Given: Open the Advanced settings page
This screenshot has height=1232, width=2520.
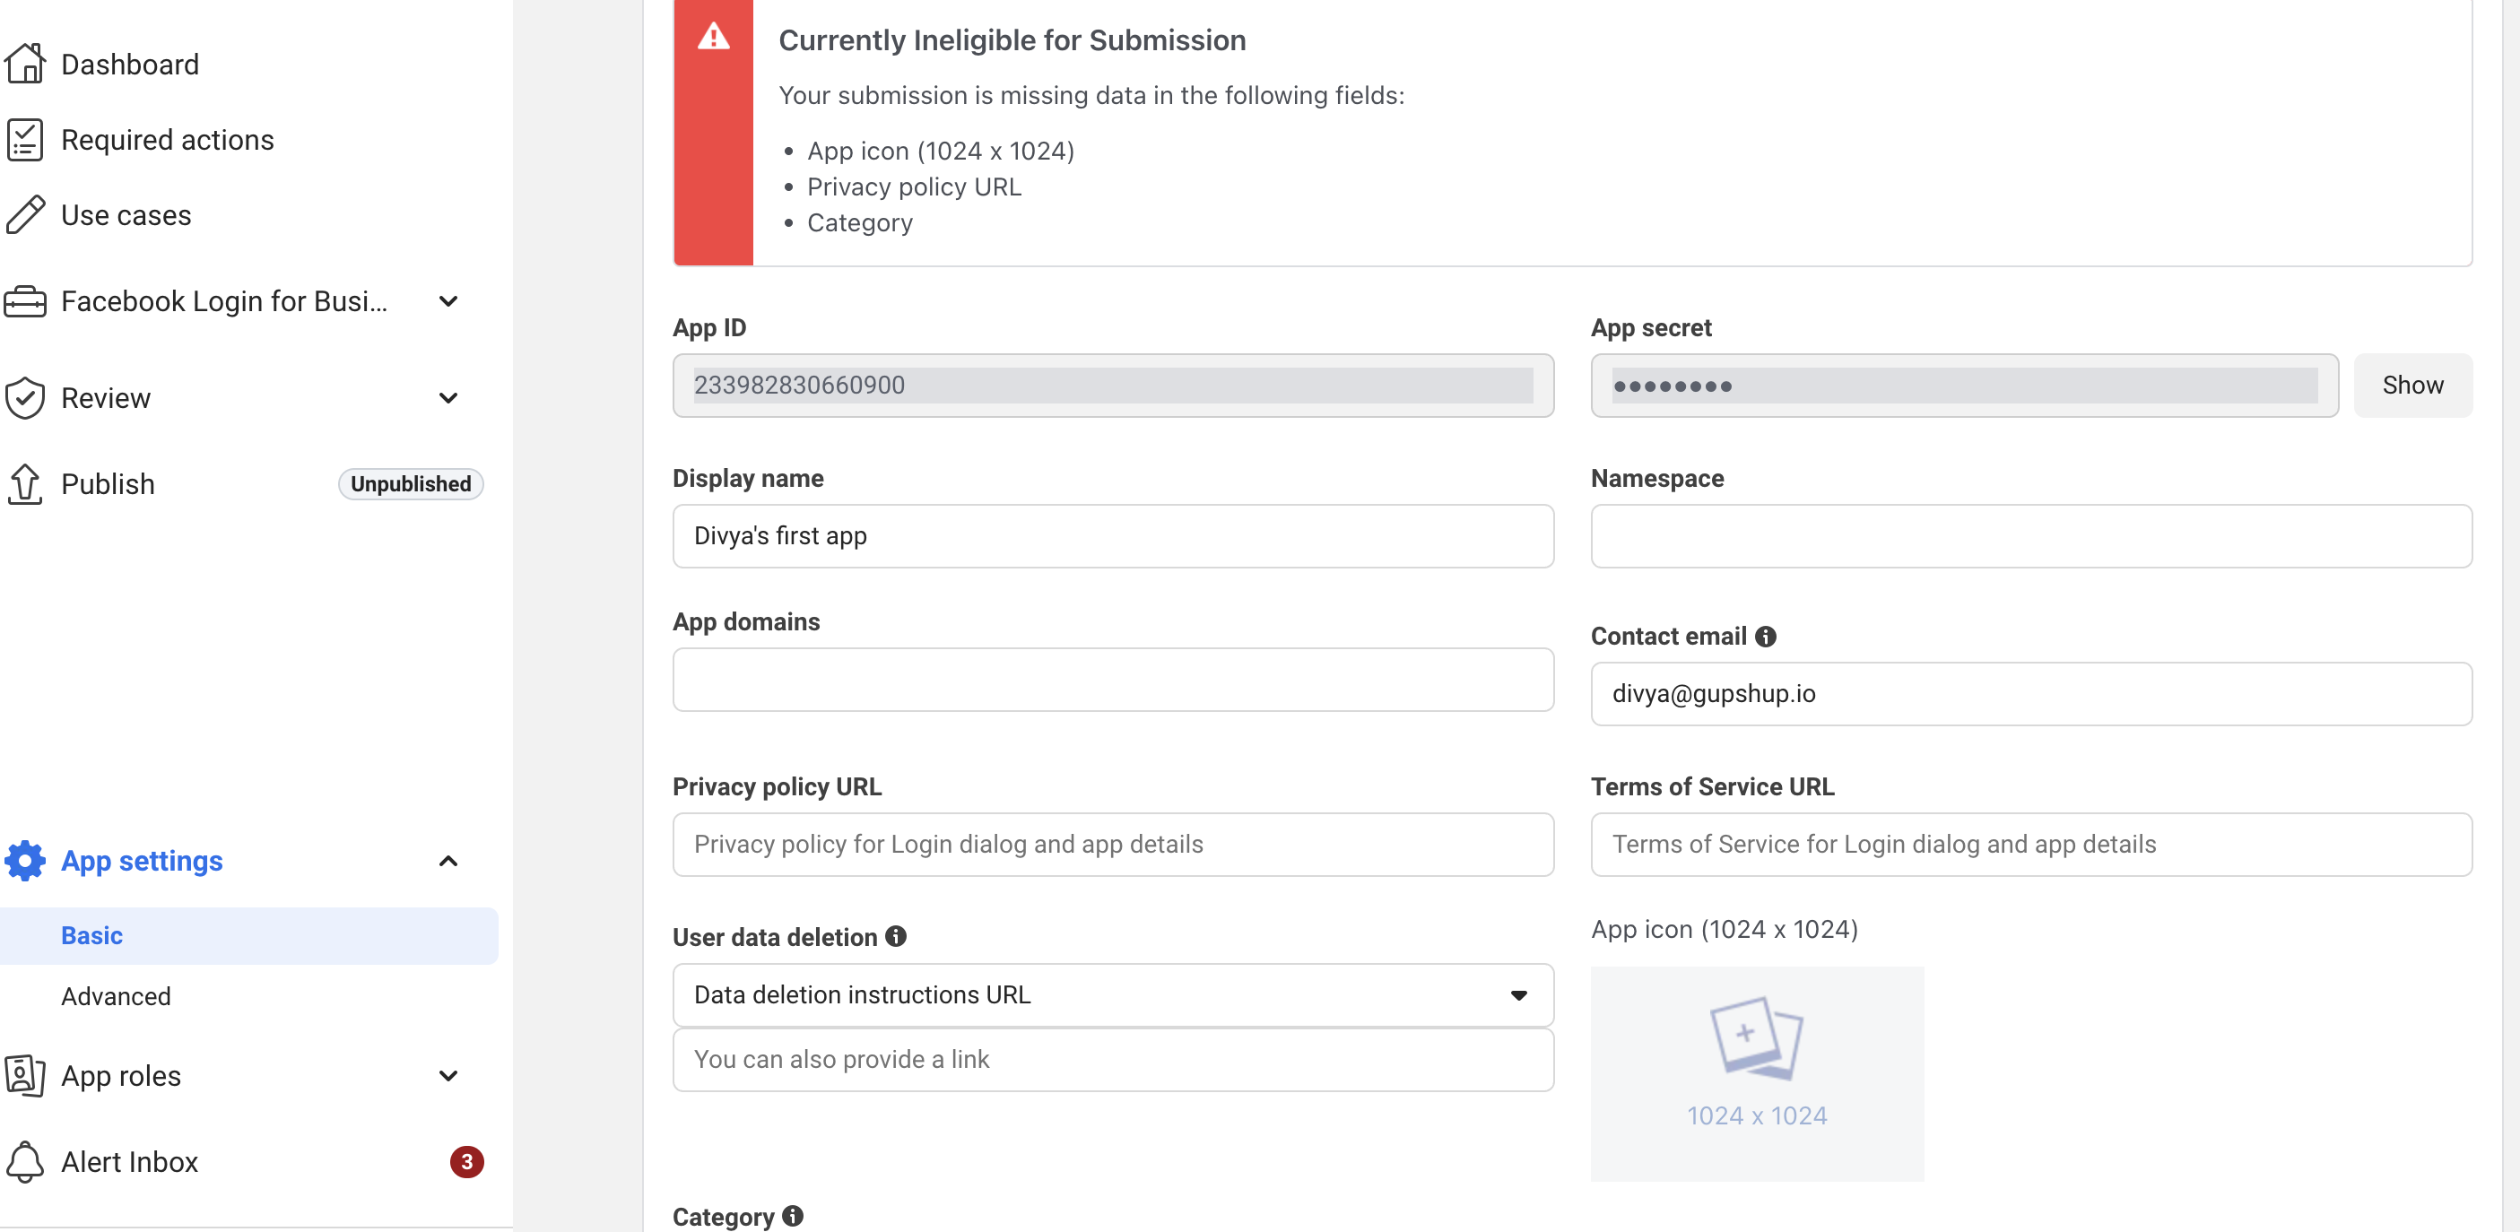Looking at the screenshot, I should [x=117, y=996].
